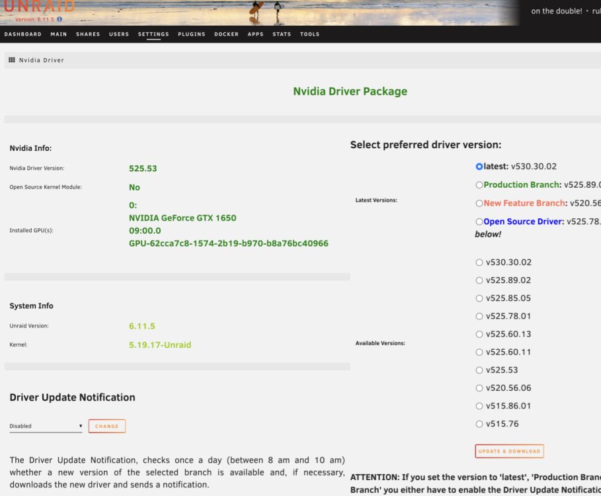This screenshot has height=496, width=601.
Task: Pick driver version v525.78.01
Action: pyautogui.click(x=479, y=317)
